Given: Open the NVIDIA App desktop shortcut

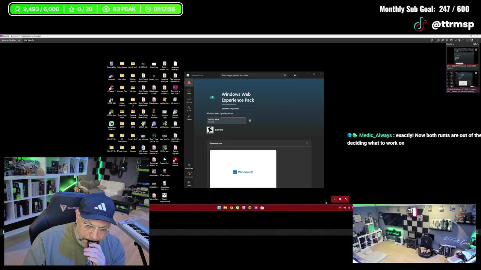Looking at the screenshot, I should [111, 113].
